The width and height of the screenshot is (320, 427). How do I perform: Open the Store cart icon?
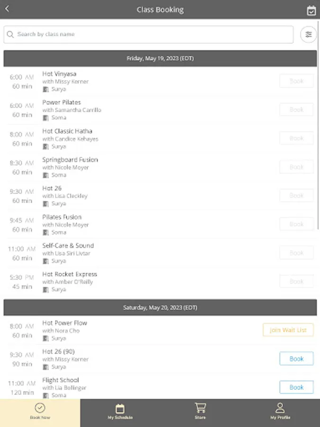coord(200,408)
